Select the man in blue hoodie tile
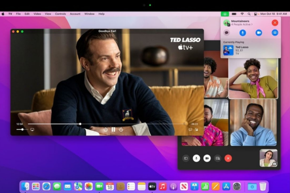Viewport: 290px width, 193px height. 253,123
